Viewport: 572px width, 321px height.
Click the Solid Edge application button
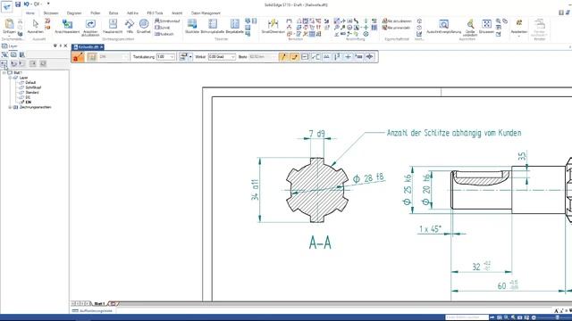(6, 6)
